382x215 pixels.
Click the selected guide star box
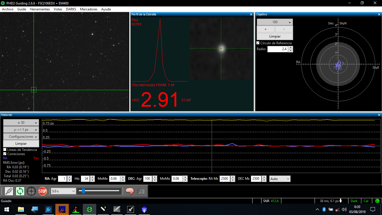pos(34,90)
